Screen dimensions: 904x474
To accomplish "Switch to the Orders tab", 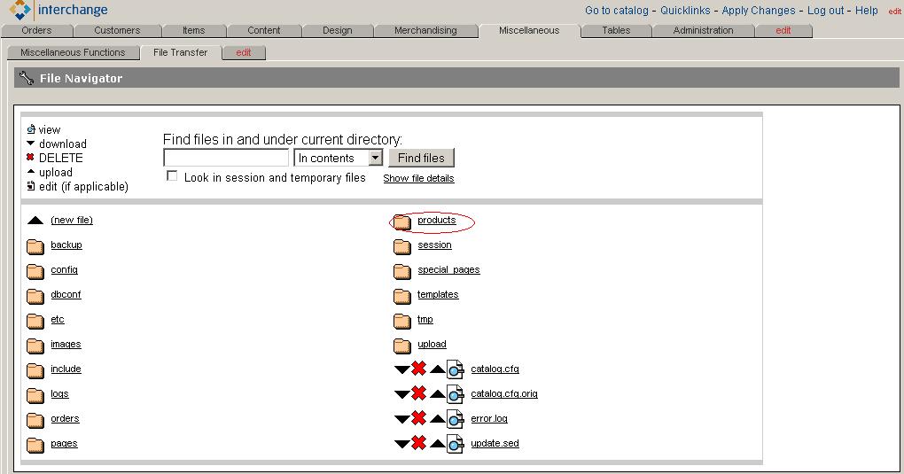I will click(36, 30).
